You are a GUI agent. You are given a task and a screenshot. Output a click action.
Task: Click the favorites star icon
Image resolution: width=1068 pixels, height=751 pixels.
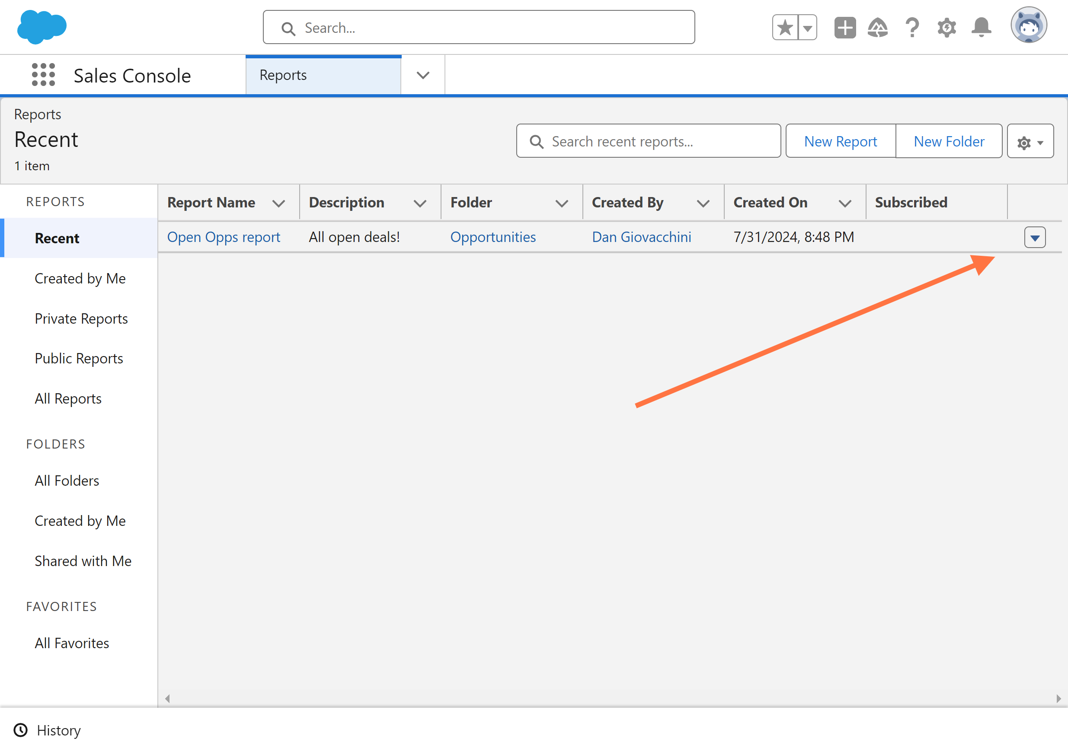point(785,27)
